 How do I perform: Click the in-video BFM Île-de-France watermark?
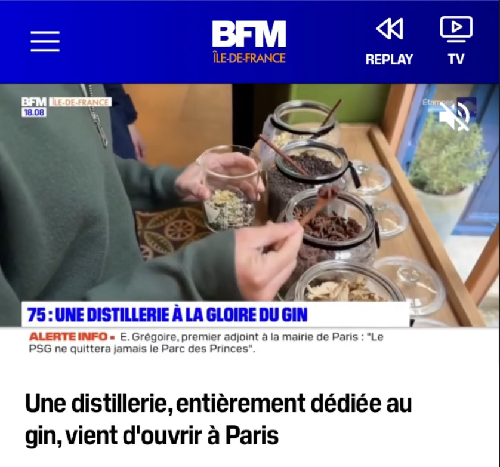click(66, 102)
